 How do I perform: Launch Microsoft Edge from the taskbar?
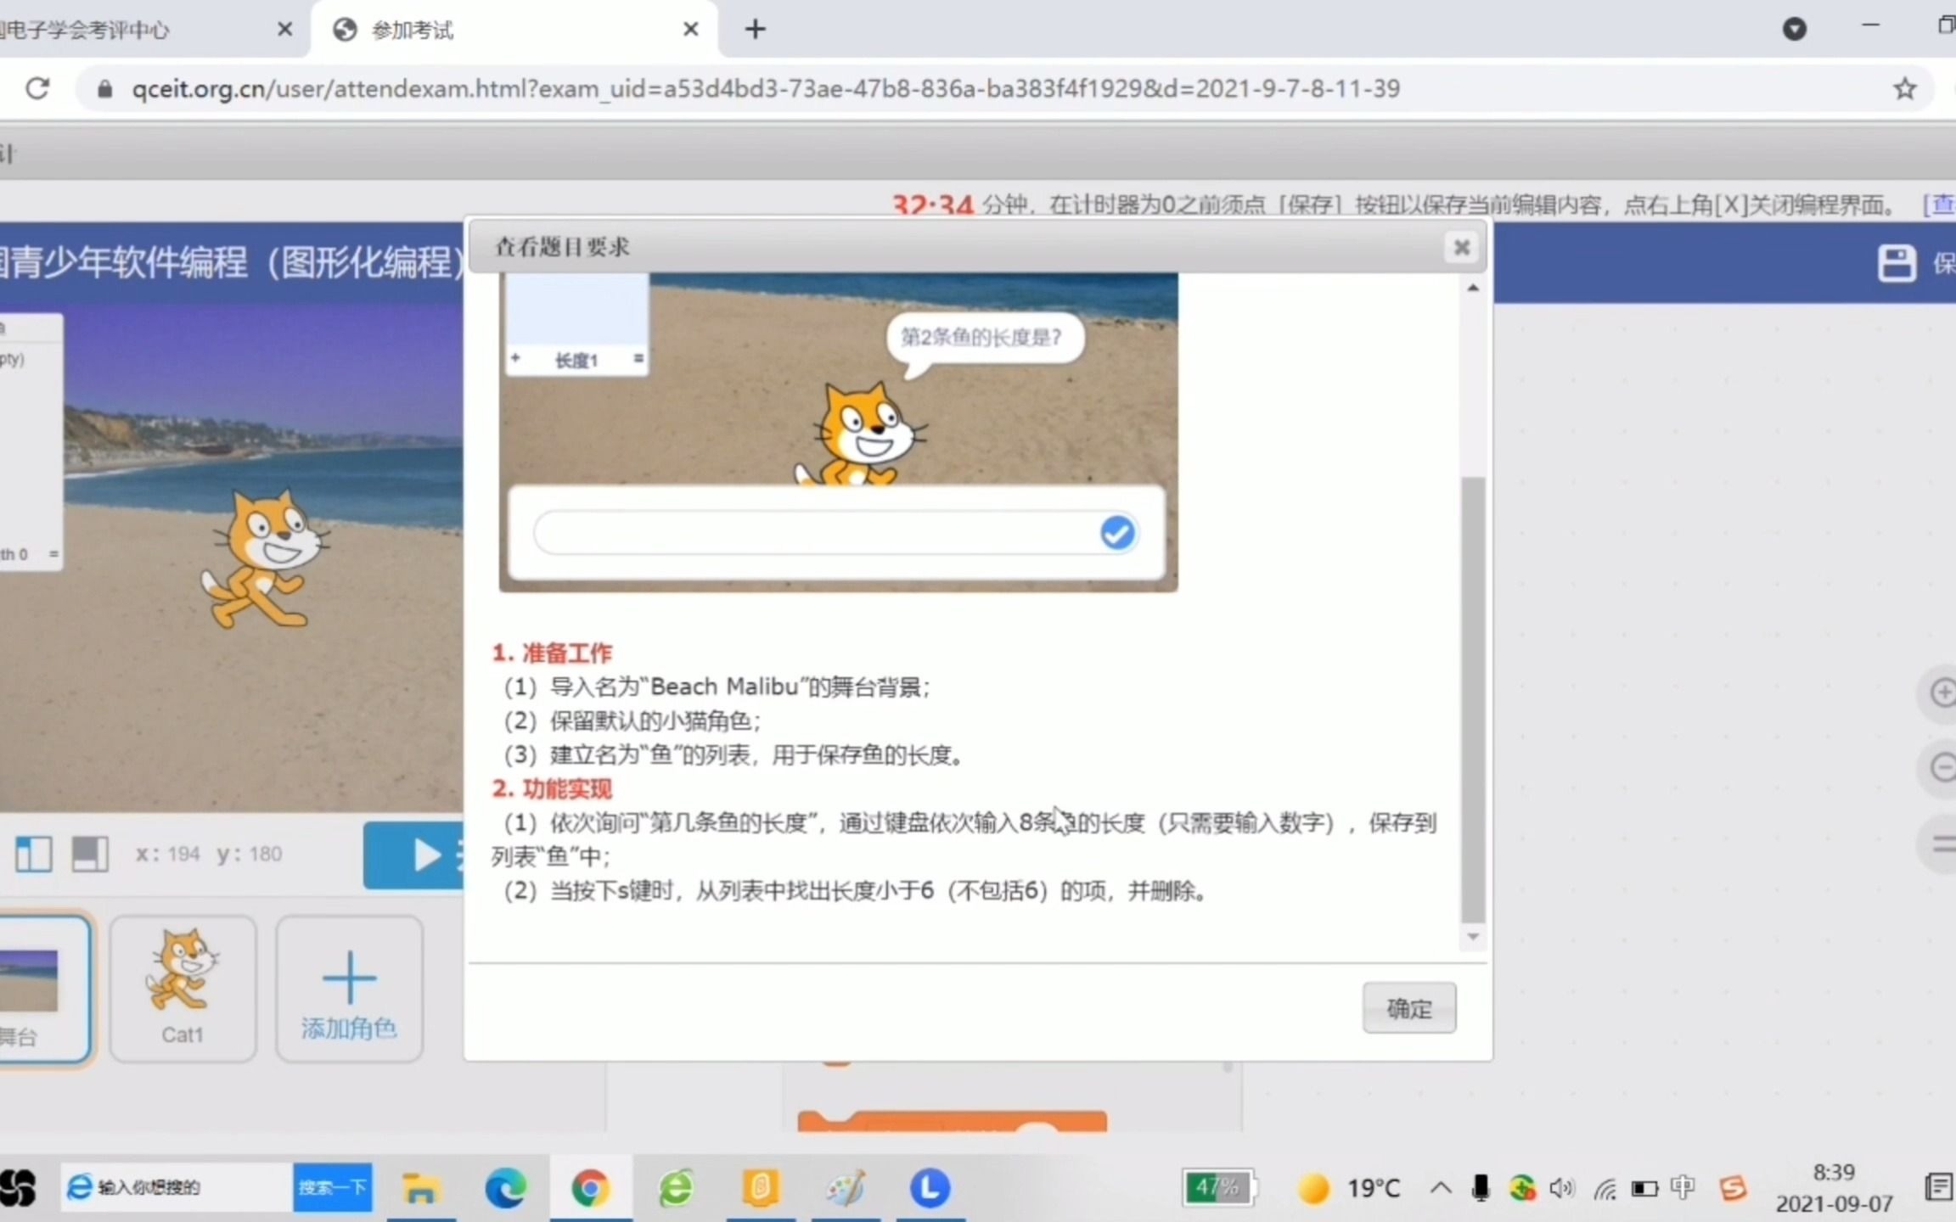tap(507, 1187)
